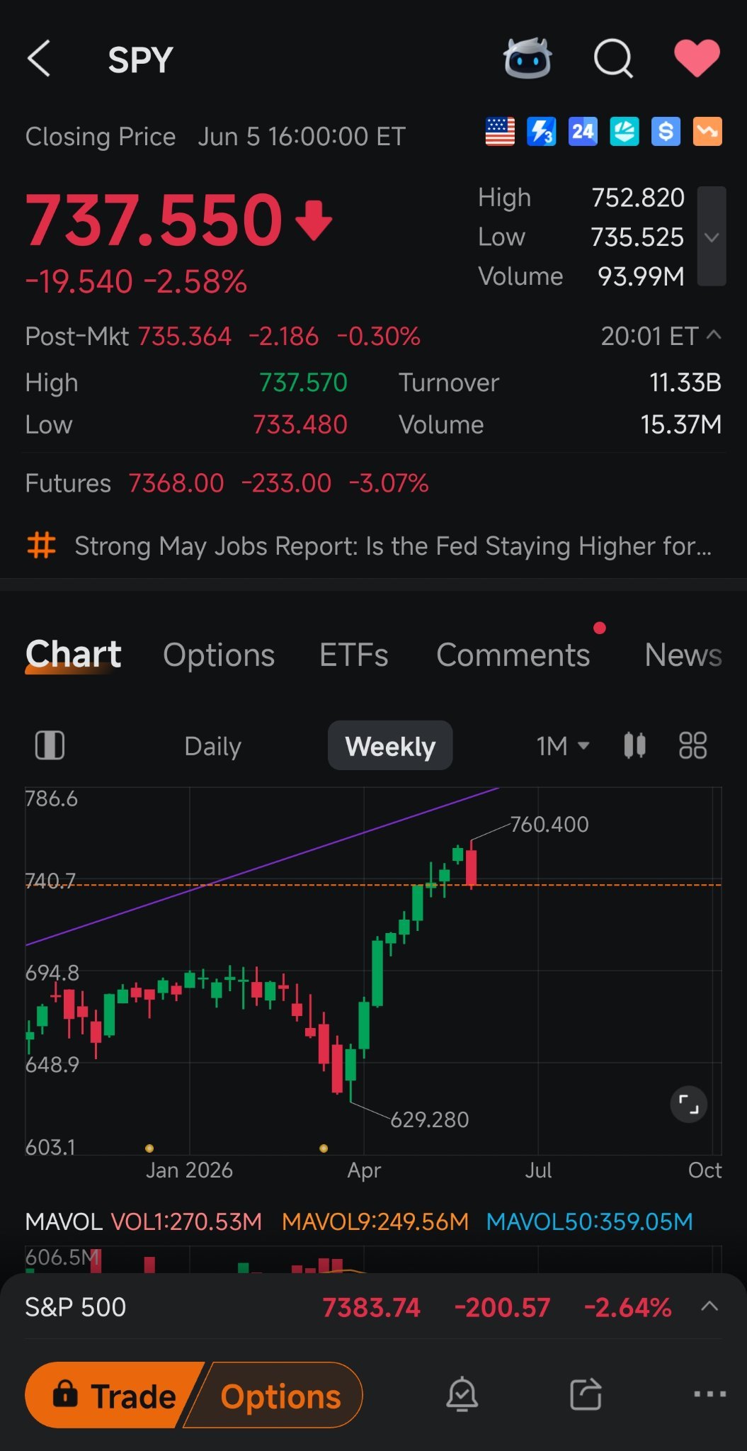Tap the teal chart badge icon

coord(625,132)
